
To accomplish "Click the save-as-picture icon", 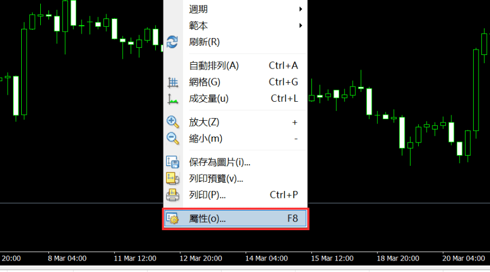I will [173, 162].
